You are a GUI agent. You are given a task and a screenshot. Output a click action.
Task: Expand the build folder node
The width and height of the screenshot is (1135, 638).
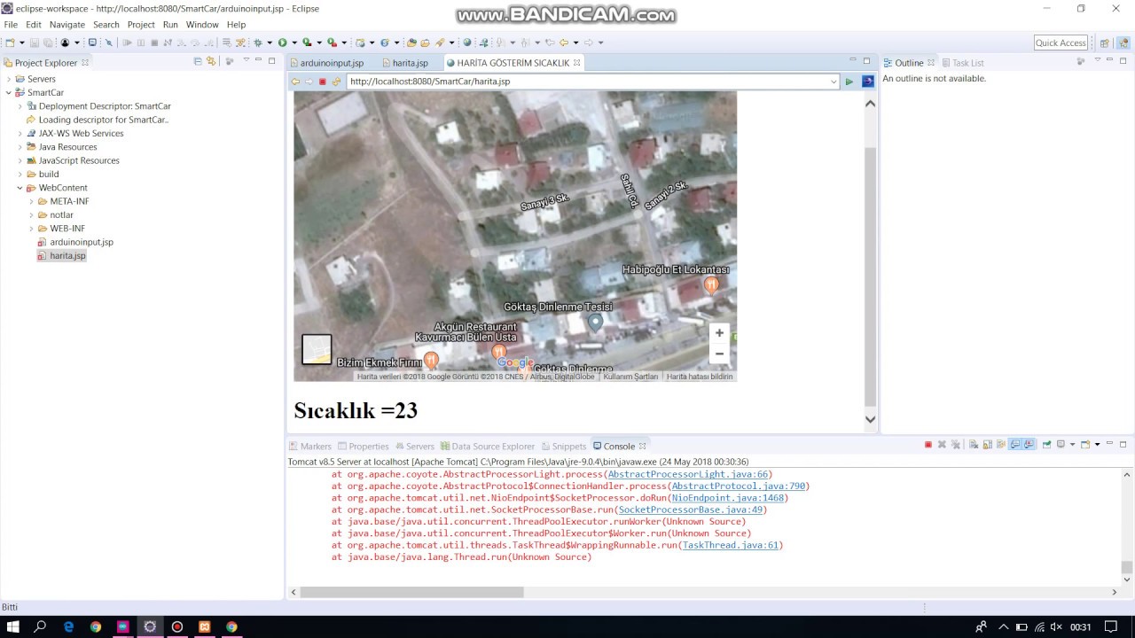pyautogui.click(x=20, y=175)
